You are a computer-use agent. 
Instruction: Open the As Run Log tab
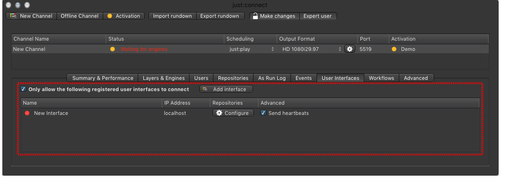(x=272, y=78)
